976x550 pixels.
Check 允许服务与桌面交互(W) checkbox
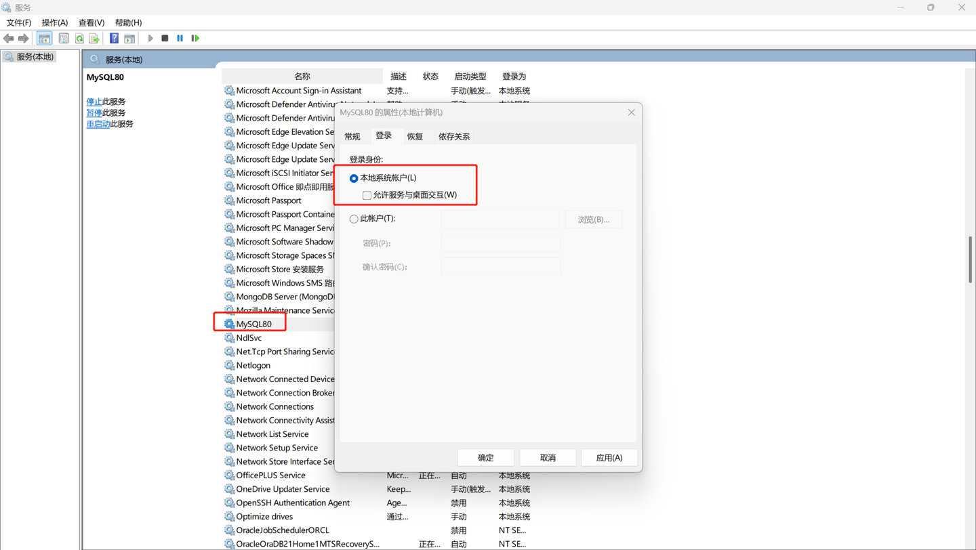[367, 195]
